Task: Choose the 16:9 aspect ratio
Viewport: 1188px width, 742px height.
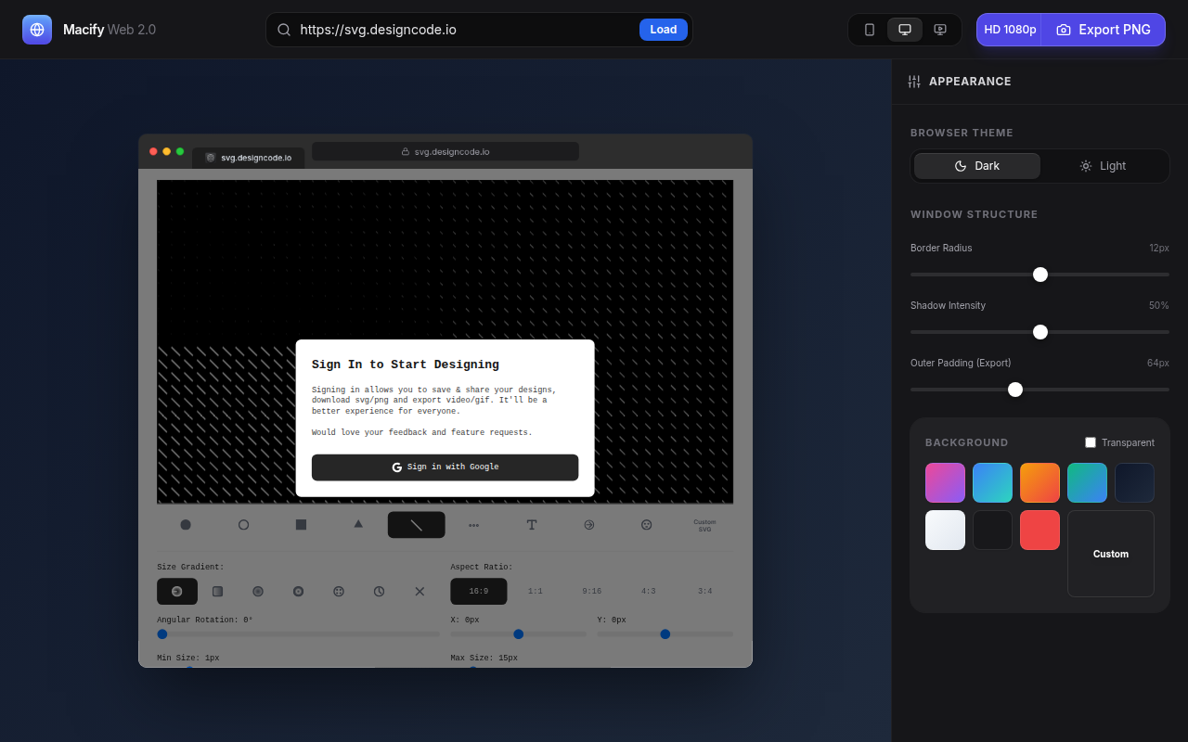Action: (479, 591)
